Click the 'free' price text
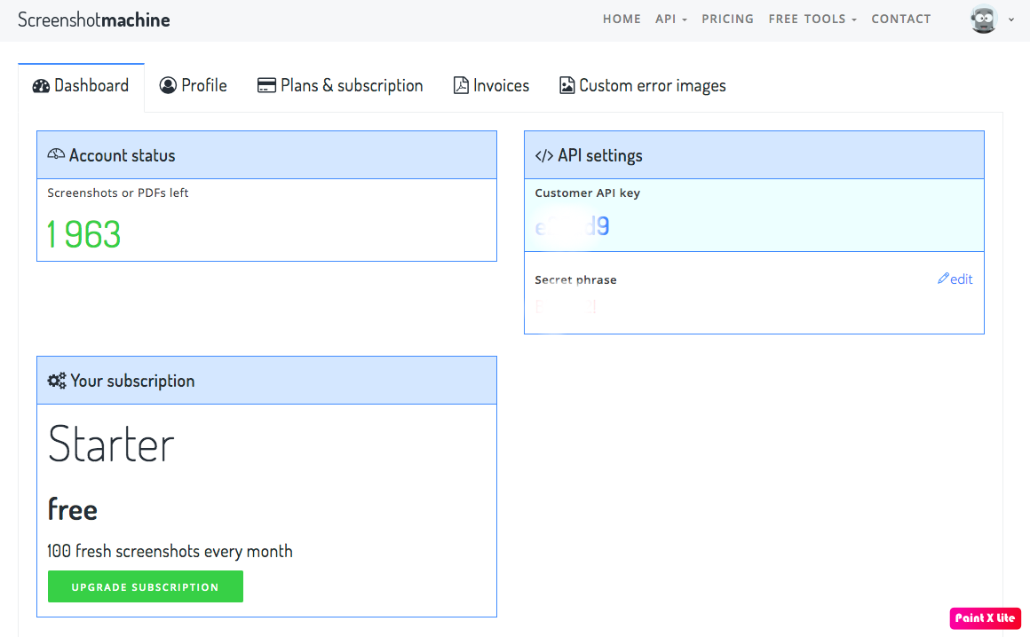The height and width of the screenshot is (637, 1030). coord(72,509)
